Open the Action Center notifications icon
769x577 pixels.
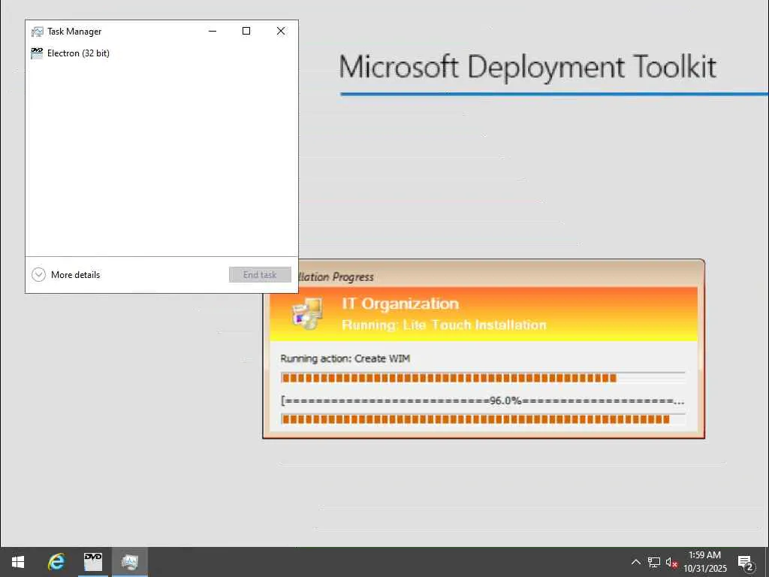click(746, 563)
